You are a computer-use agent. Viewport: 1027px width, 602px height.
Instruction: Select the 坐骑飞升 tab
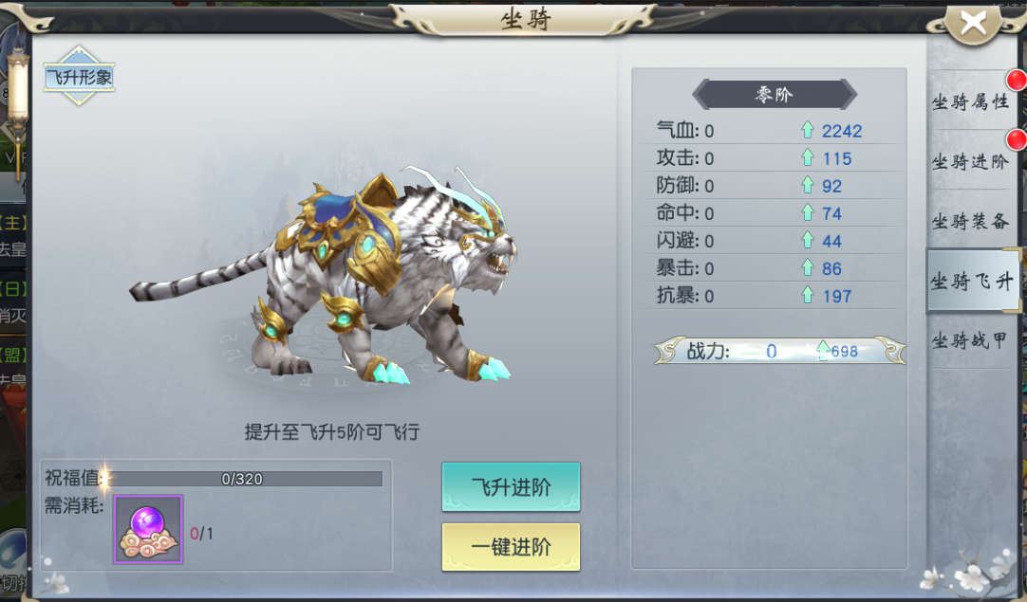973,282
